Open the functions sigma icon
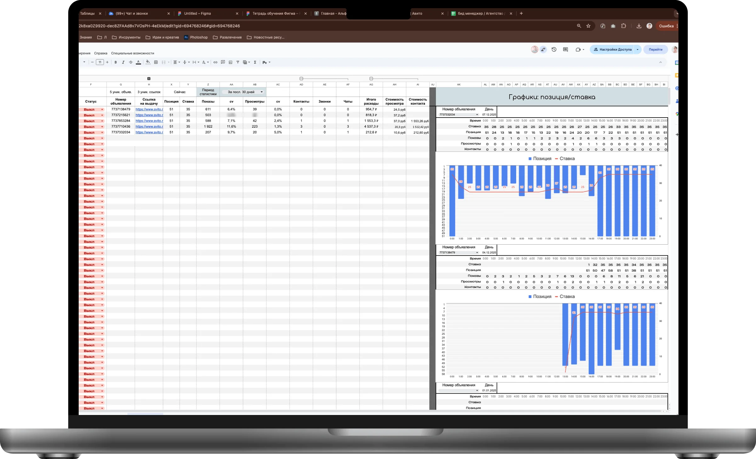 [255, 62]
